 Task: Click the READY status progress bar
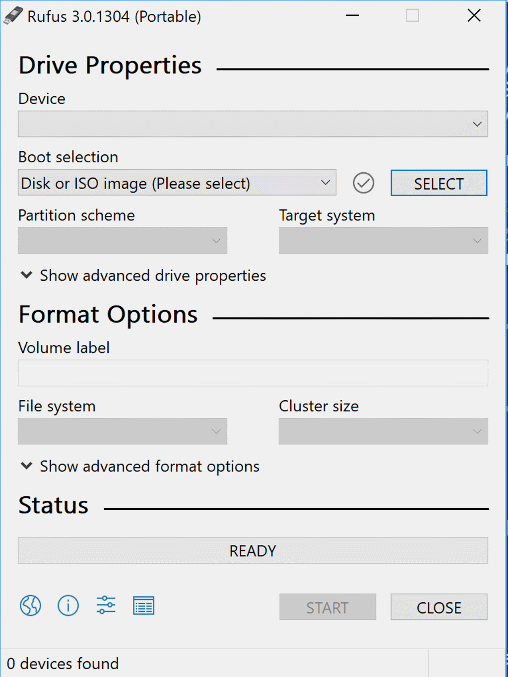[253, 550]
